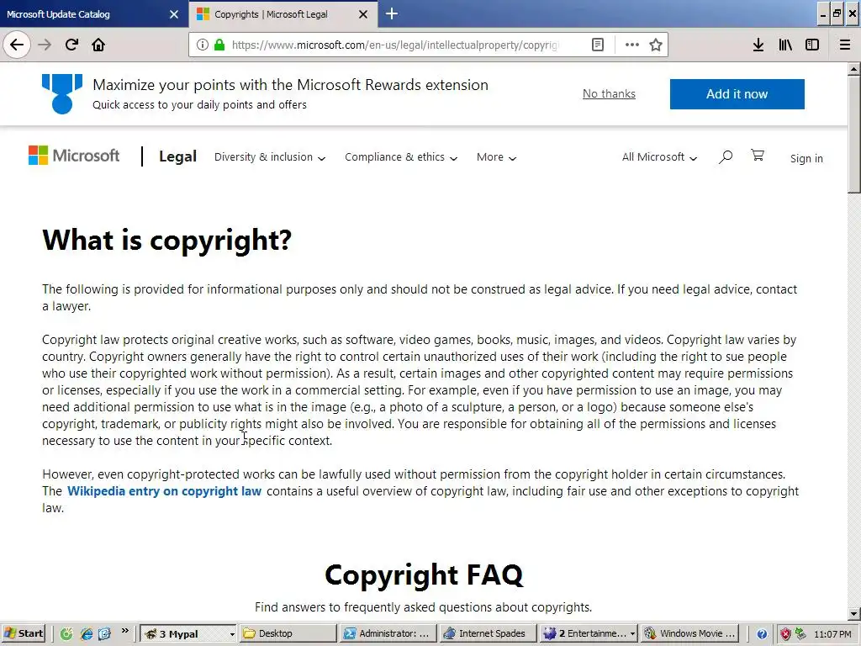
Task: Expand Diversity & inclusion menu
Action: tap(270, 157)
